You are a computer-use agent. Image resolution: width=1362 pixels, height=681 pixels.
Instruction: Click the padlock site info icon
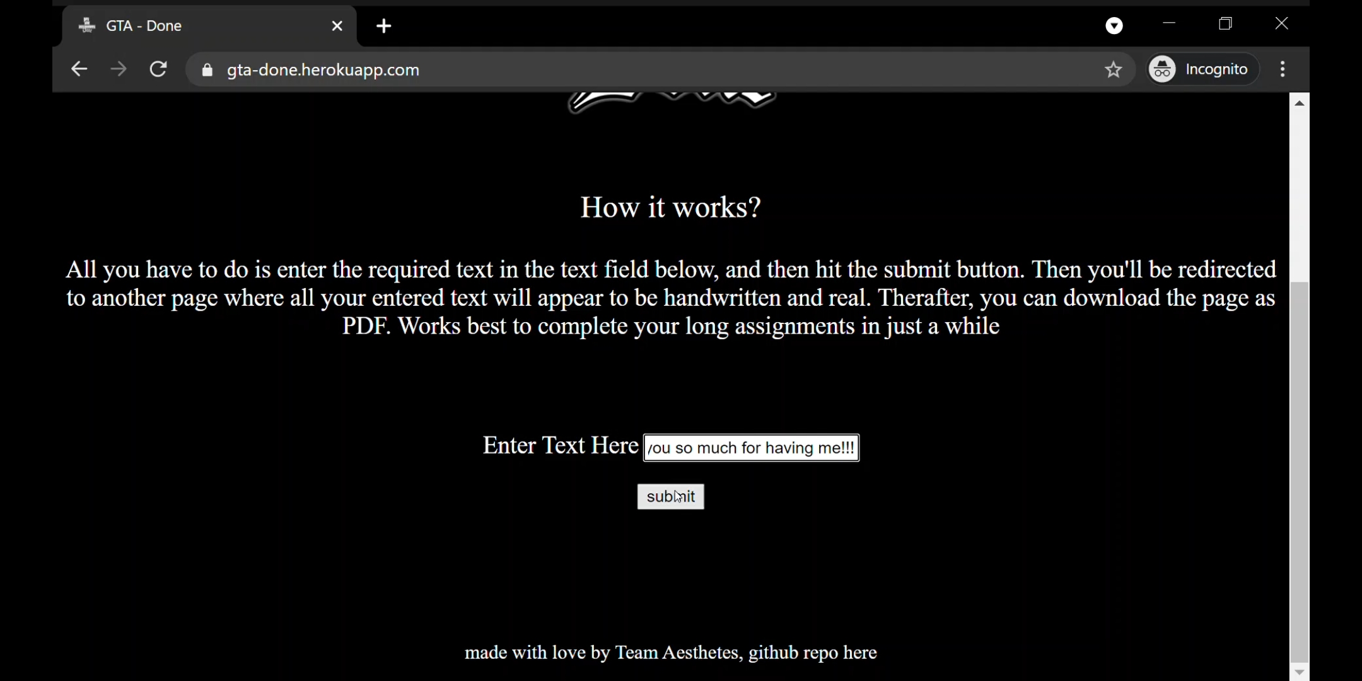[207, 70]
